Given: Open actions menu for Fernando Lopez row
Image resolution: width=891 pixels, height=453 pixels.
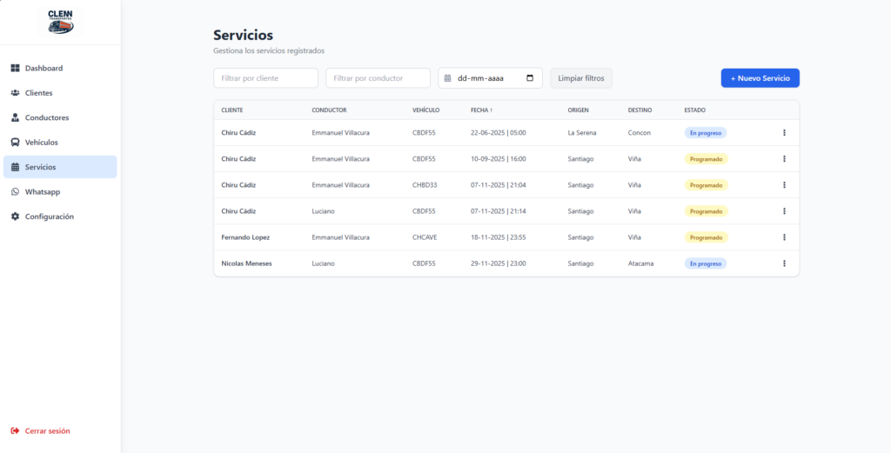Looking at the screenshot, I should 784,237.
